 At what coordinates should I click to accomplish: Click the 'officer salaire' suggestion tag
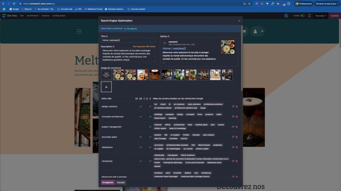(160, 129)
